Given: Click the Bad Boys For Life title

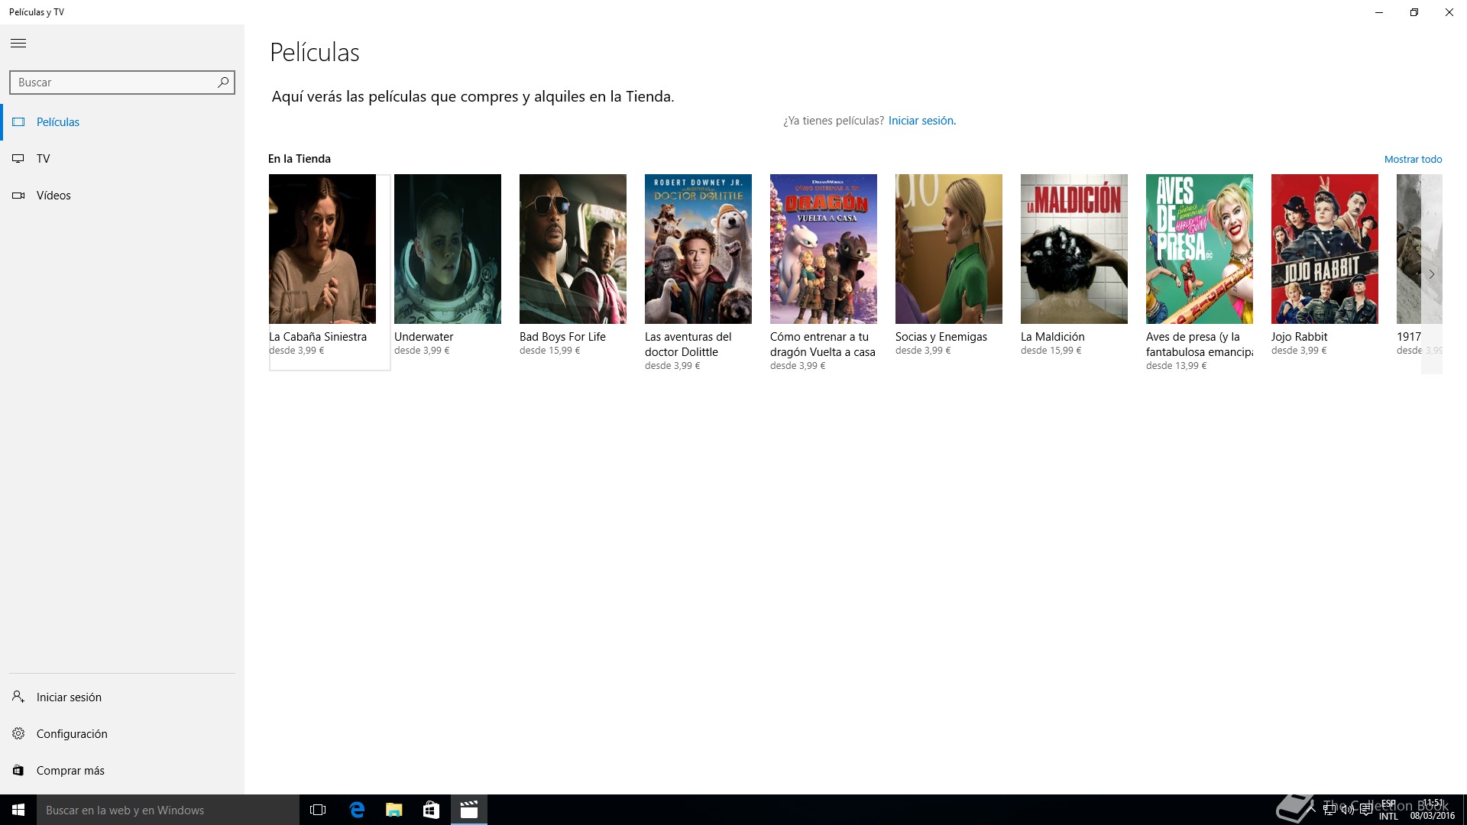Looking at the screenshot, I should (562, 337).
